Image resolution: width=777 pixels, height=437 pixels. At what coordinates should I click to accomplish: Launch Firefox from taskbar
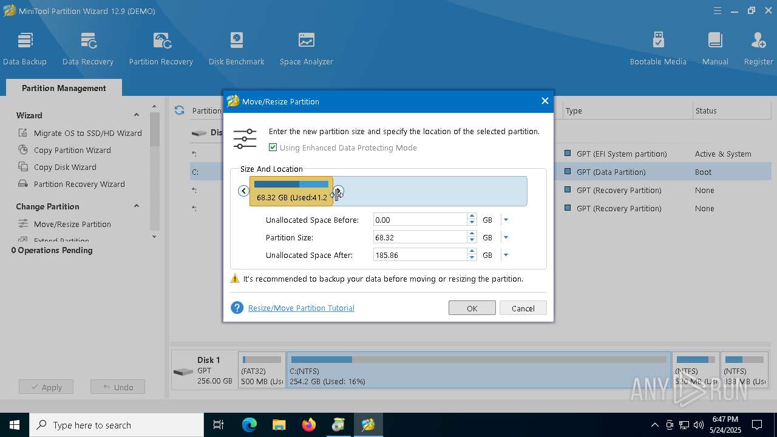[x=309, y=425]
